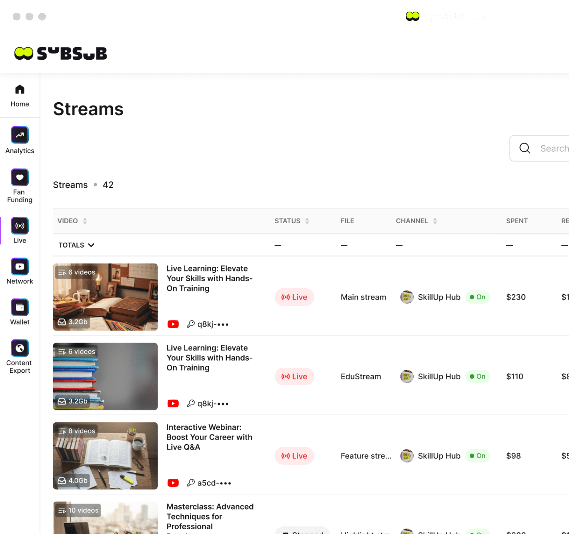Click the Fan Funding label
569x534 pixels.
(20, 196)
